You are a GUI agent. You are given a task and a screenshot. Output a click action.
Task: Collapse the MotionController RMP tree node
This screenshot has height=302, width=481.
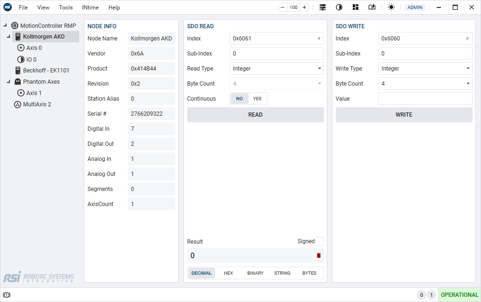pyautogui.click(x=5, y=25)
